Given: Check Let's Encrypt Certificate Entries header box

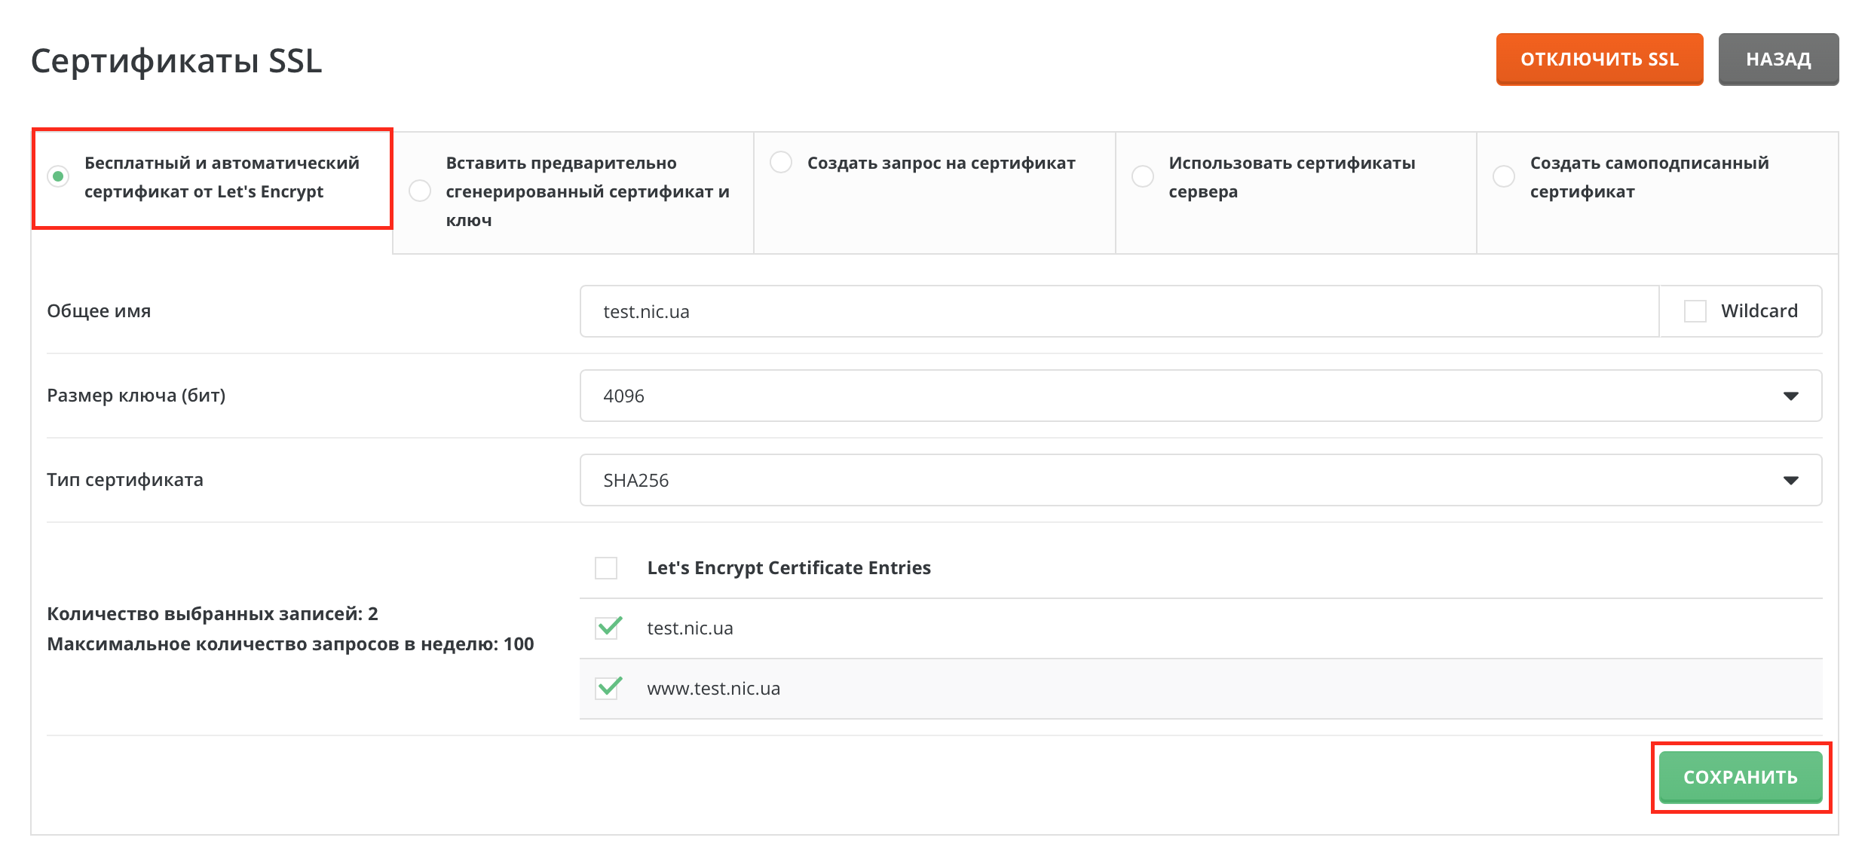Looking at the screenshot, I should pyautogui.click(x=606, y=567).
